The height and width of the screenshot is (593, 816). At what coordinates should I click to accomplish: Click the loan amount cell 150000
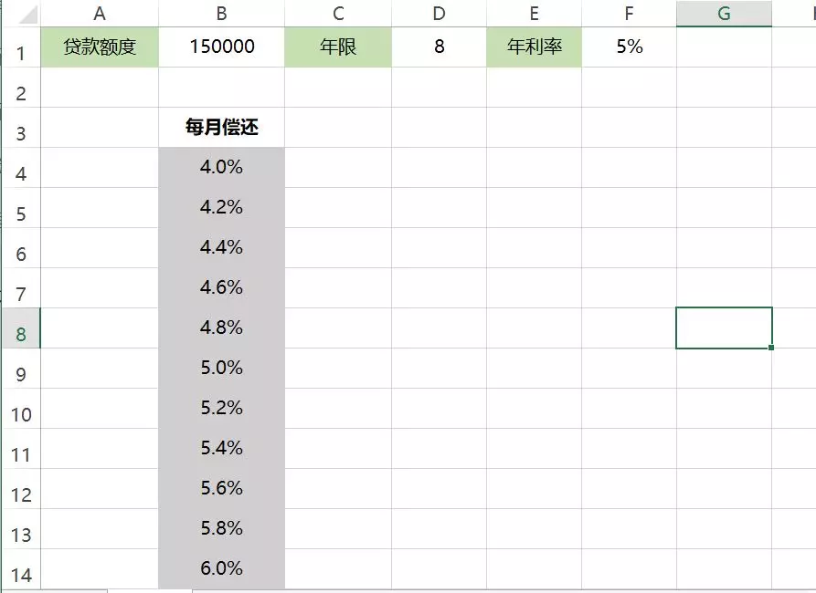(222, 47)
